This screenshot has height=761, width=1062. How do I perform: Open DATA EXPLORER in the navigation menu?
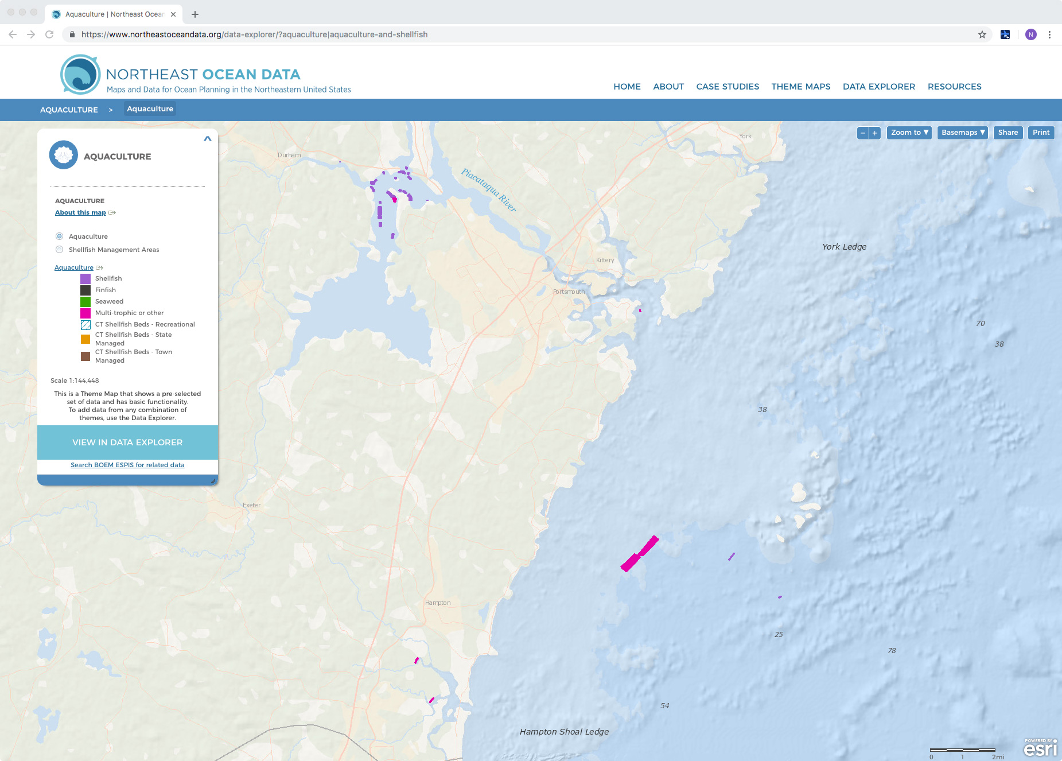click(x=879, y=87)
